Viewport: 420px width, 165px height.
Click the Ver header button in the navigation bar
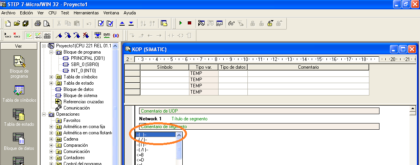coord(18,46)
